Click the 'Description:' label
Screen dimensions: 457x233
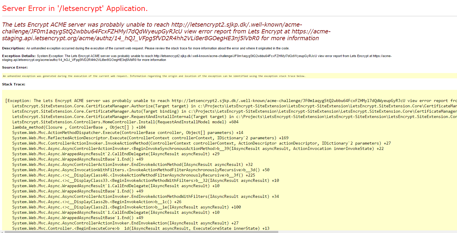tap(14, 48)
